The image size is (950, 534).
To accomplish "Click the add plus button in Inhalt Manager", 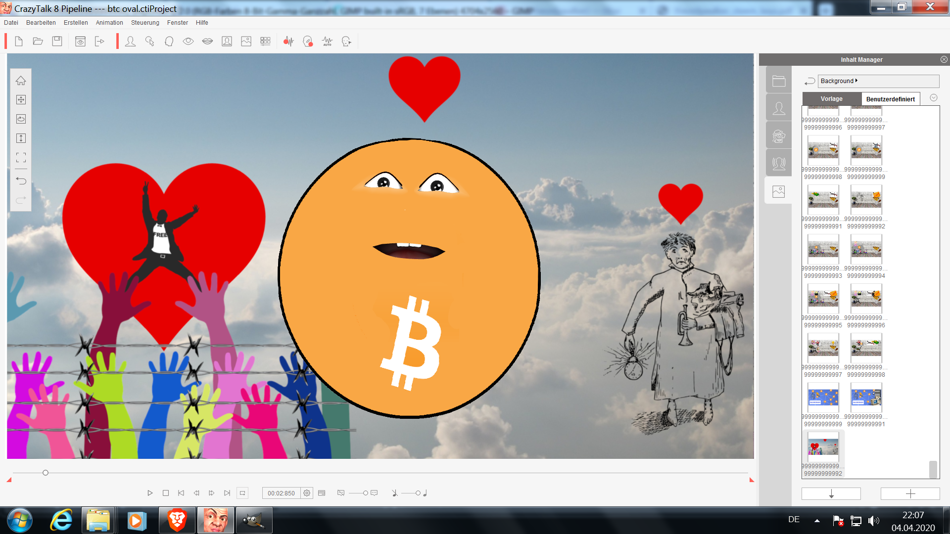I will coord(910,493).
